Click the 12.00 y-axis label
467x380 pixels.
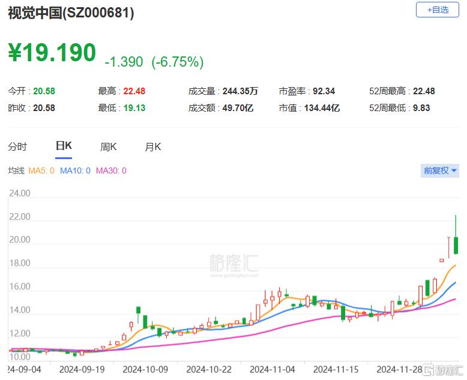(x=20, y=333)
